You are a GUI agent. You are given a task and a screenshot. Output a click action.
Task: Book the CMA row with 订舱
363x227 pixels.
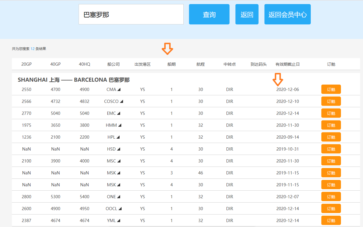click(x=331, y=90)
